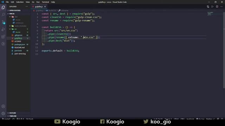
Task: Open yarn-error.log from explorer
Action: pyautogui.click(x=20, y=54)
